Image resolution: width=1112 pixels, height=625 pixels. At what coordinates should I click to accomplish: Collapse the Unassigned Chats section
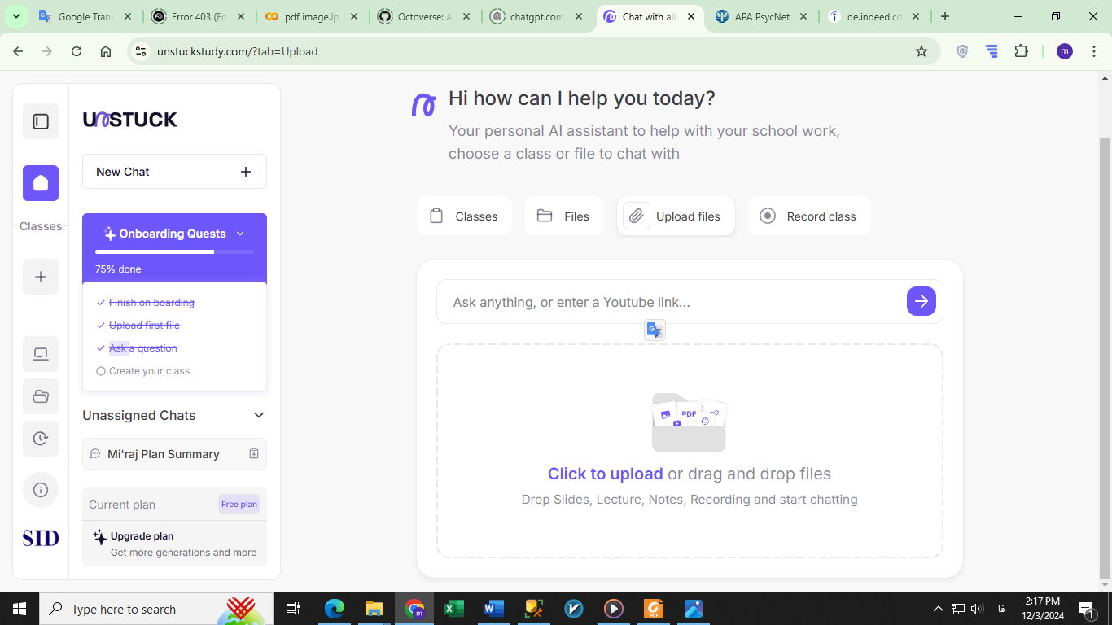click(x=259, y=415)
